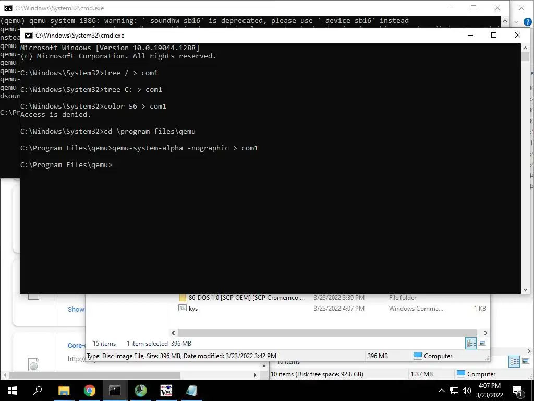The width and height of the screenshot is (534, 401).
Task: Click browser page bottom scrollbar thumb
Action: tap(95, 375)
